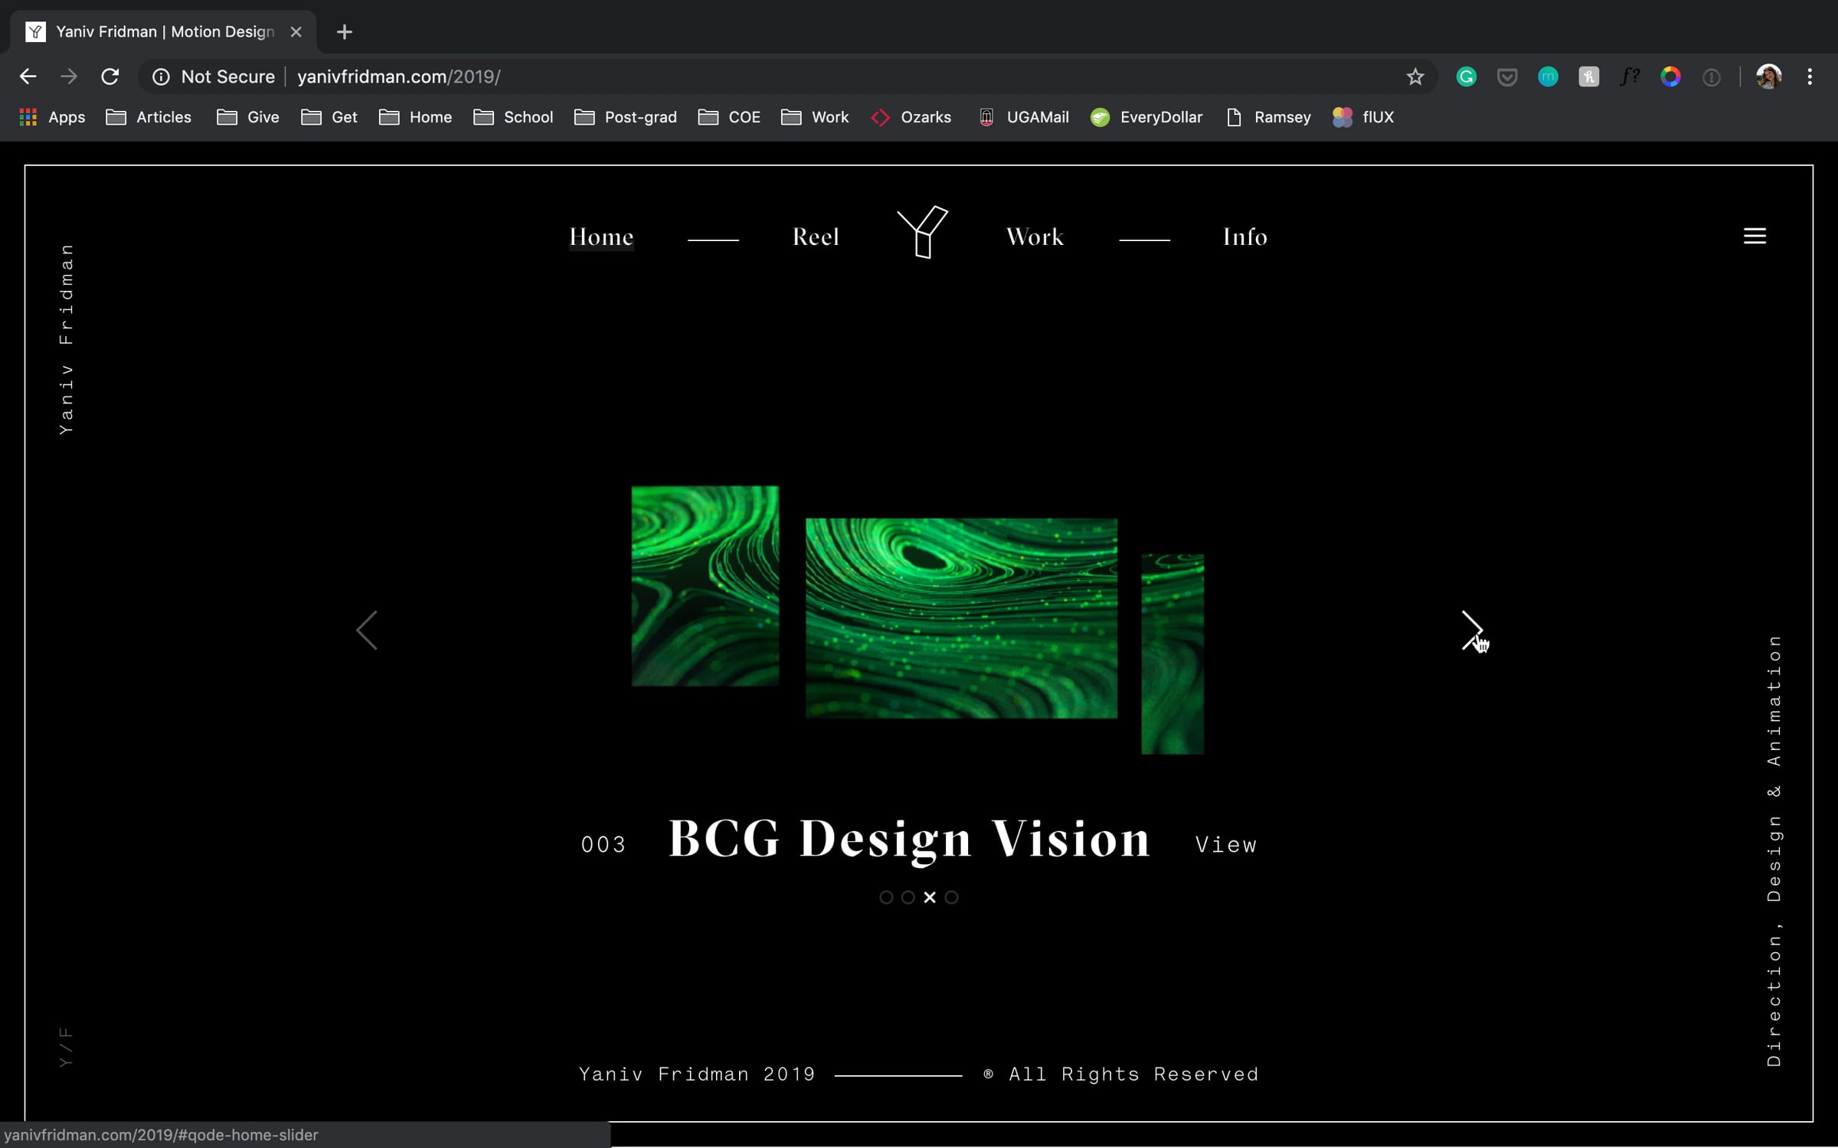Click the teal circular 'm' extension icon
This screenshot has height=1148, width=1838.
pos(1548,77)
